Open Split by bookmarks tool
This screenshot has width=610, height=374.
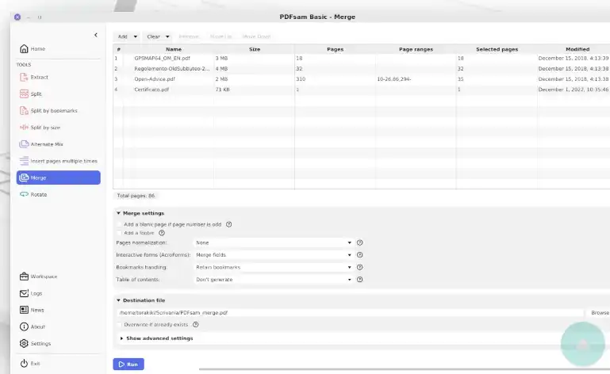[x=59, y=111]
